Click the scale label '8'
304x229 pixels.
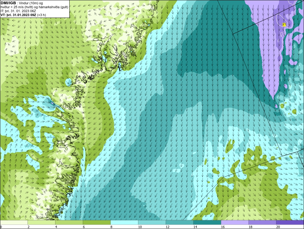(x=111, y=227)
